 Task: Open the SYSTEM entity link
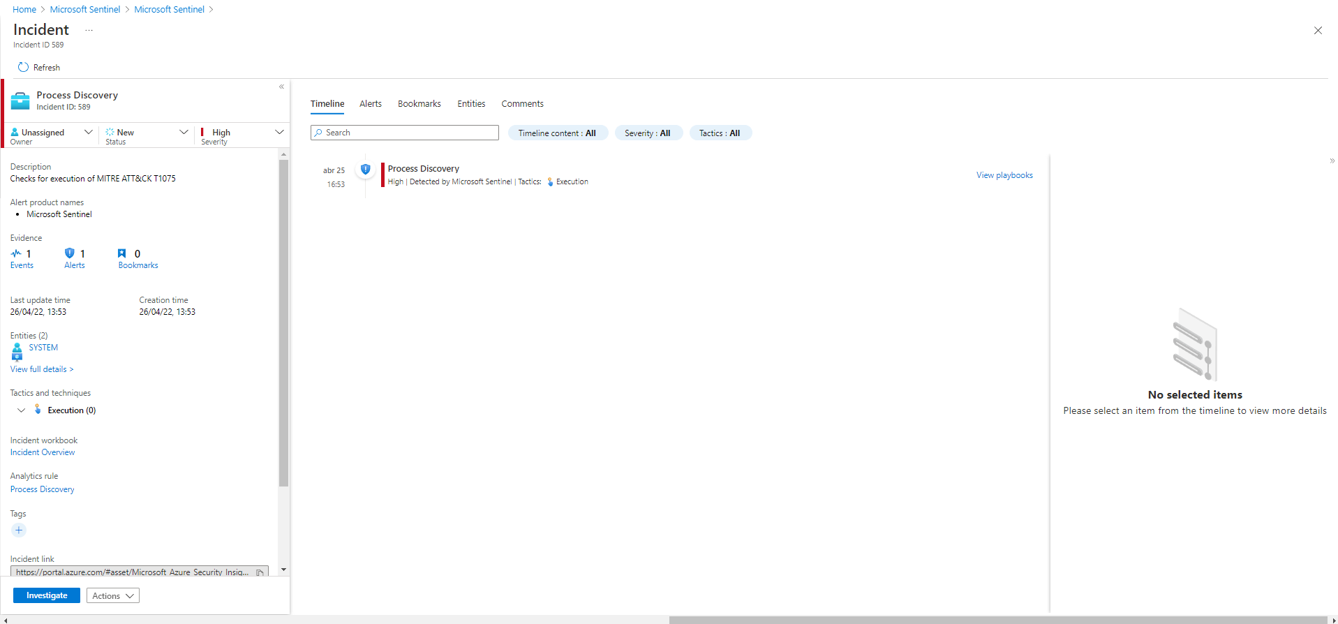point(43,348)
